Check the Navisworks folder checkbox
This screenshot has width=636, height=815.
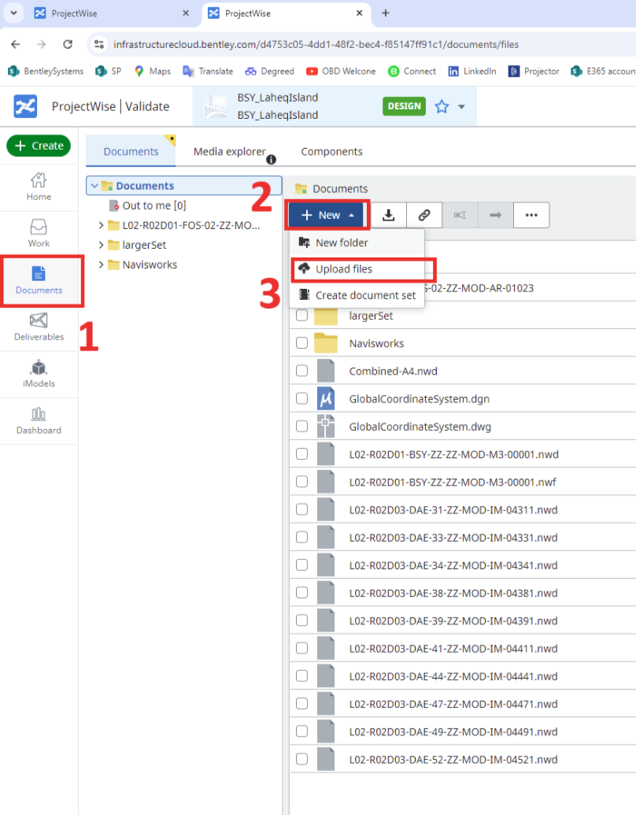tap(302, 343)
